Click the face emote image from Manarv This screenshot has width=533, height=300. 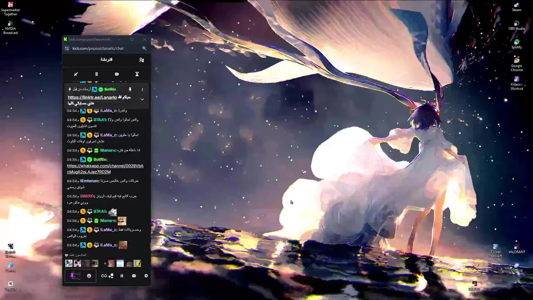122,221
